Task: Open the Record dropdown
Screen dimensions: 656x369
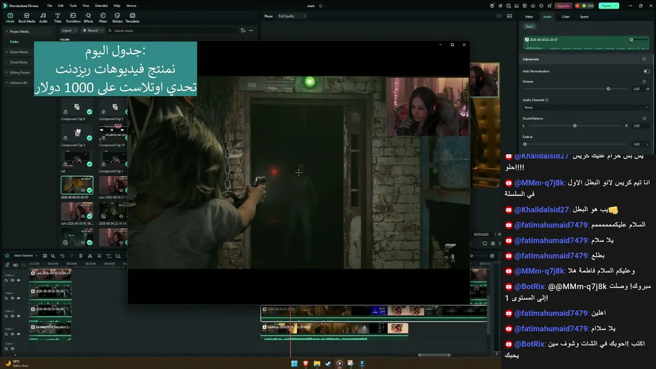Action: tap(93, 31)
